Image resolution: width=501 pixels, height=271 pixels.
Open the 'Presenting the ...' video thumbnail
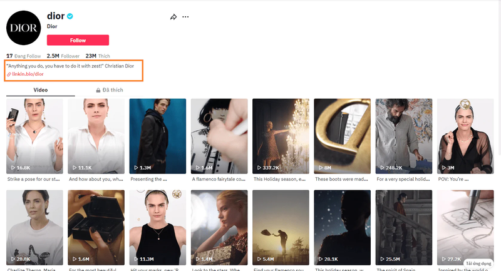[158, 136]
